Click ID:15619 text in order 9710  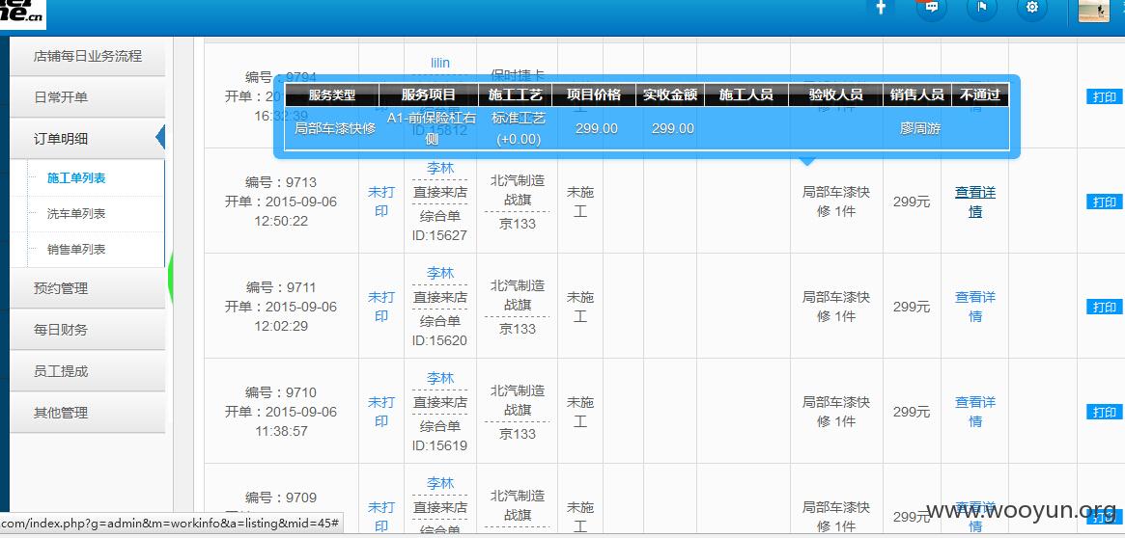click(x=439, y=445)
